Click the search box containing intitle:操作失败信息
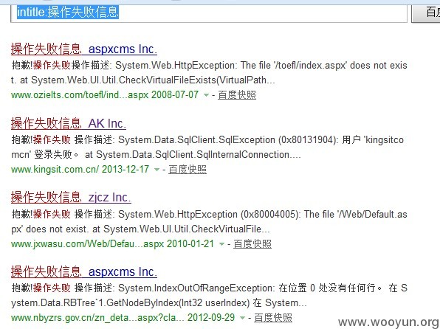Image resolution: width=440 pixels, height=329 pixels. pyautogui.click(x=209, y=13)
